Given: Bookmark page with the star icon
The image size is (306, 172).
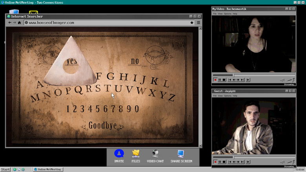Looking at the screenshot, I should pyautogui.click(x=192, y=23).
